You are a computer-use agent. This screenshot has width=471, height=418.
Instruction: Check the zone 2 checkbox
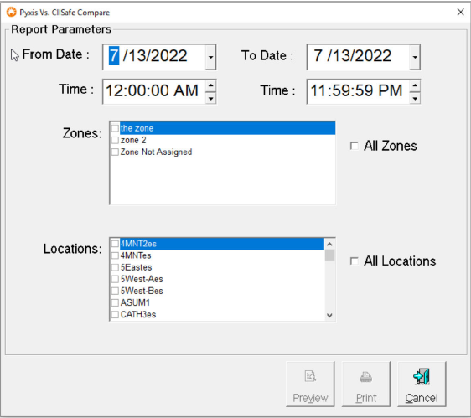pyautogui.click(x=115, y=140)
